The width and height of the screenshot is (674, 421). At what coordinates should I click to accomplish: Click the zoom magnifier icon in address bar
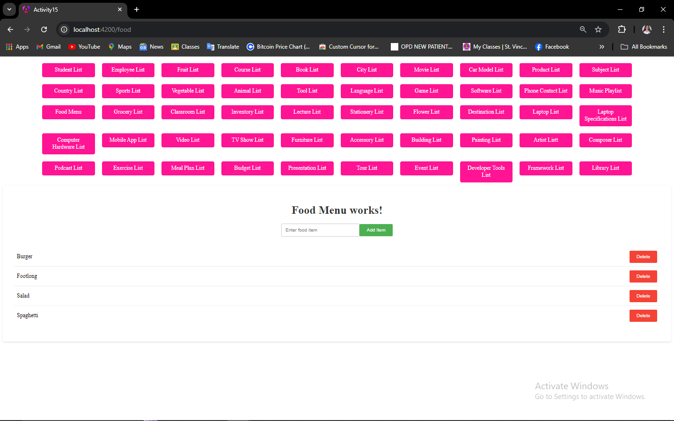(583, 29)
